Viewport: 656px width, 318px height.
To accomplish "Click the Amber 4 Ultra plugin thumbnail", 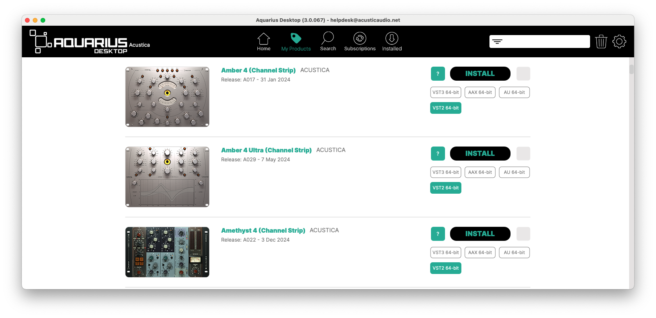I will click(167, 177).
